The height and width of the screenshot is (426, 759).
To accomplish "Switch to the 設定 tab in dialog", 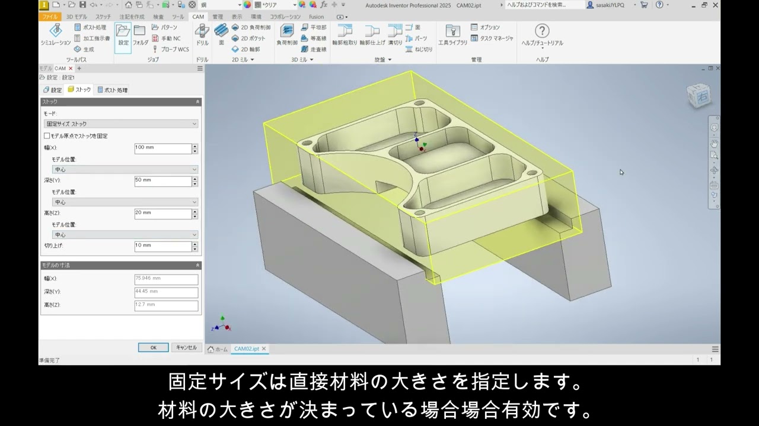I will pyautogui.click(x=52, y=90).
